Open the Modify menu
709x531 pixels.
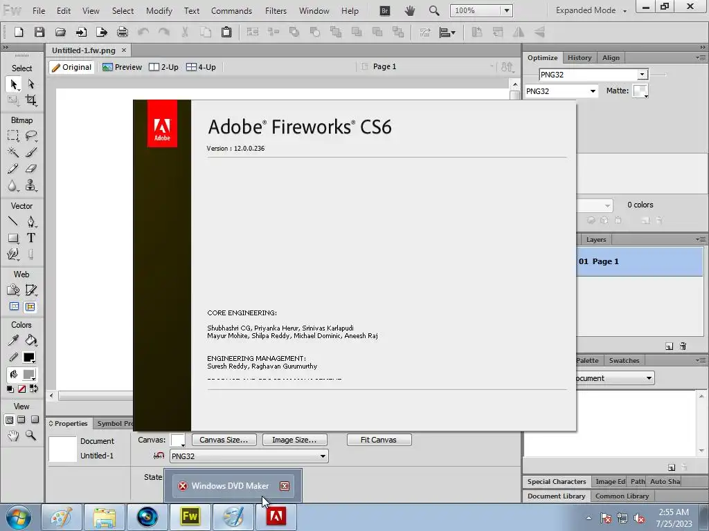159,11
